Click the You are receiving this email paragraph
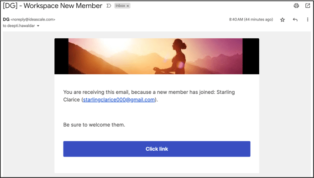Image resolution: width=314 pixels, height=178 pixels. tap(149, 96)
